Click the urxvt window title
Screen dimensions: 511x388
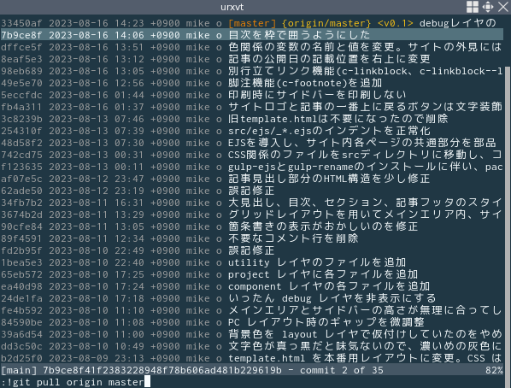(x=232, y=7)
